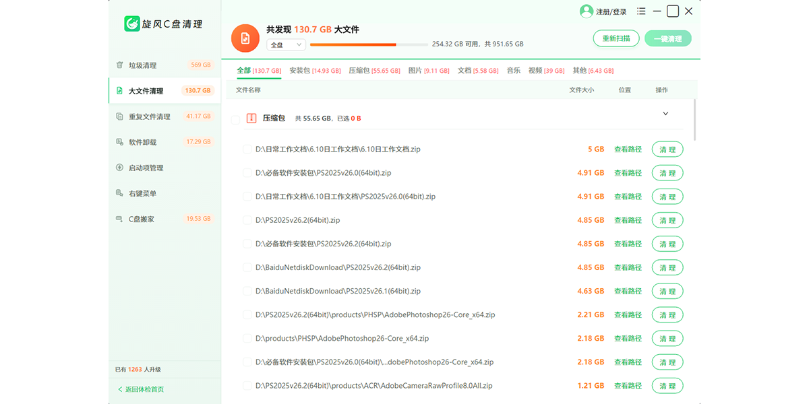This screenshot has height=404, width=809.
Task: Select checkbox for D:\PS2025v26.2(64bit).zip
Action: pyautogui.click(x=247, y=220)
